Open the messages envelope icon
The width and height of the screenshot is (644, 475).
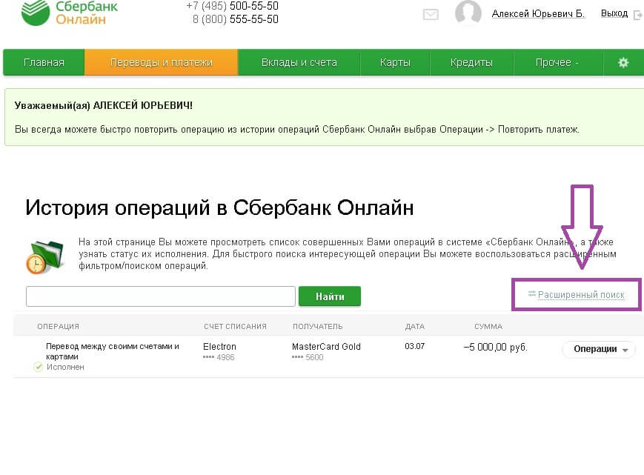click(431, 14)
